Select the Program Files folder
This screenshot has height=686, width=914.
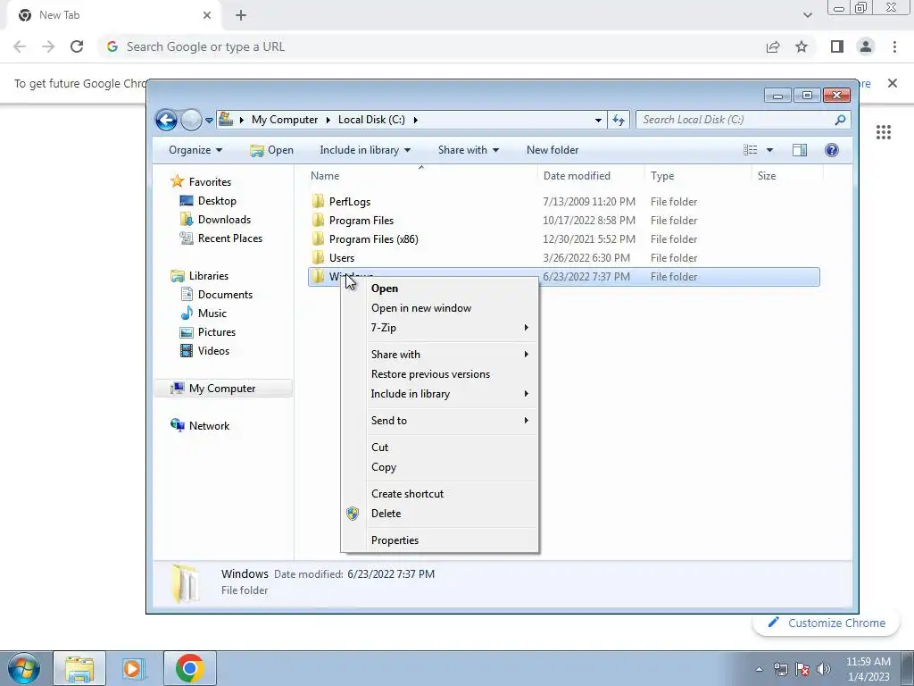(x=563, y=221)
